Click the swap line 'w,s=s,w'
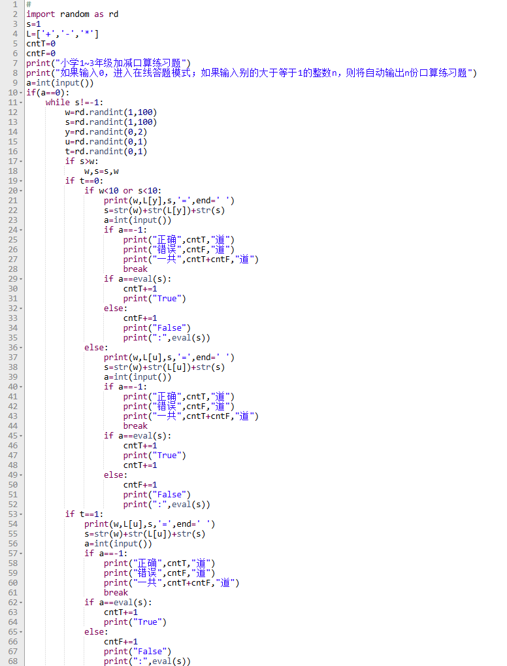 (101, 171)
